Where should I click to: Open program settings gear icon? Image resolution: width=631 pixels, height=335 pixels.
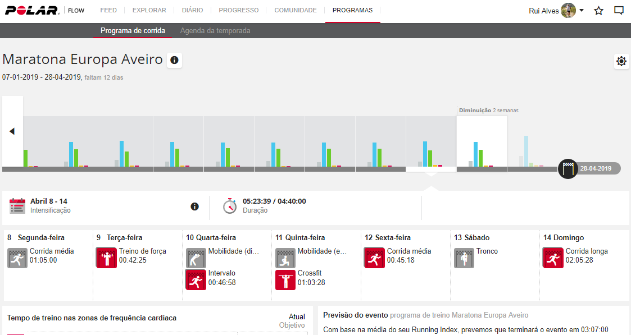pyautogui.click(x=621, y=61)
